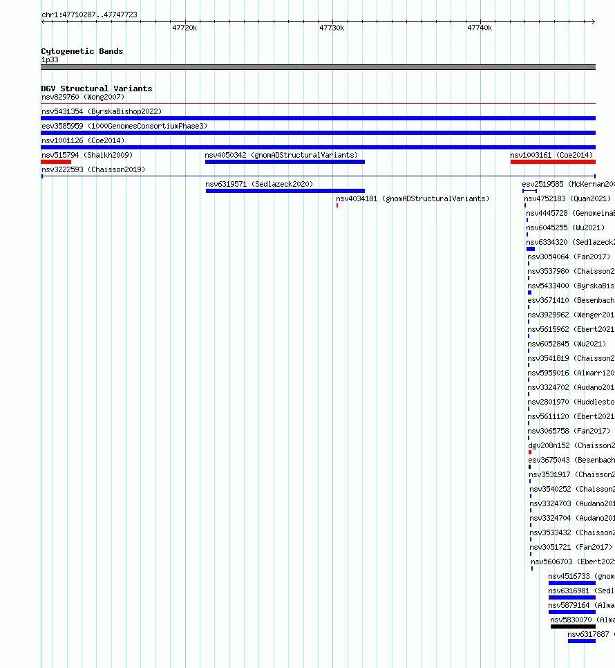
Task: Open nsv4050342 (gnomADStructuralVariants) label
Action: point(281,155)
